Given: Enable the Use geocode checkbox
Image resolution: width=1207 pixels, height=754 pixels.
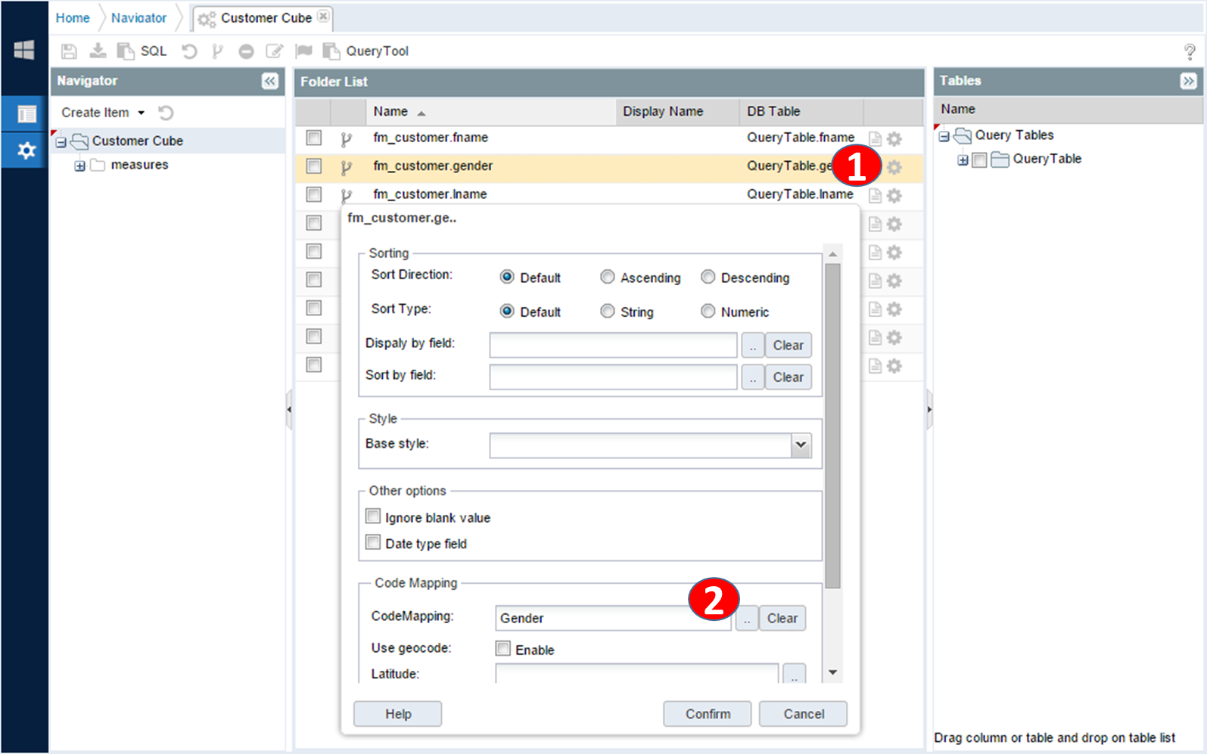Looking at the screenshot, I should click(503, 649).
